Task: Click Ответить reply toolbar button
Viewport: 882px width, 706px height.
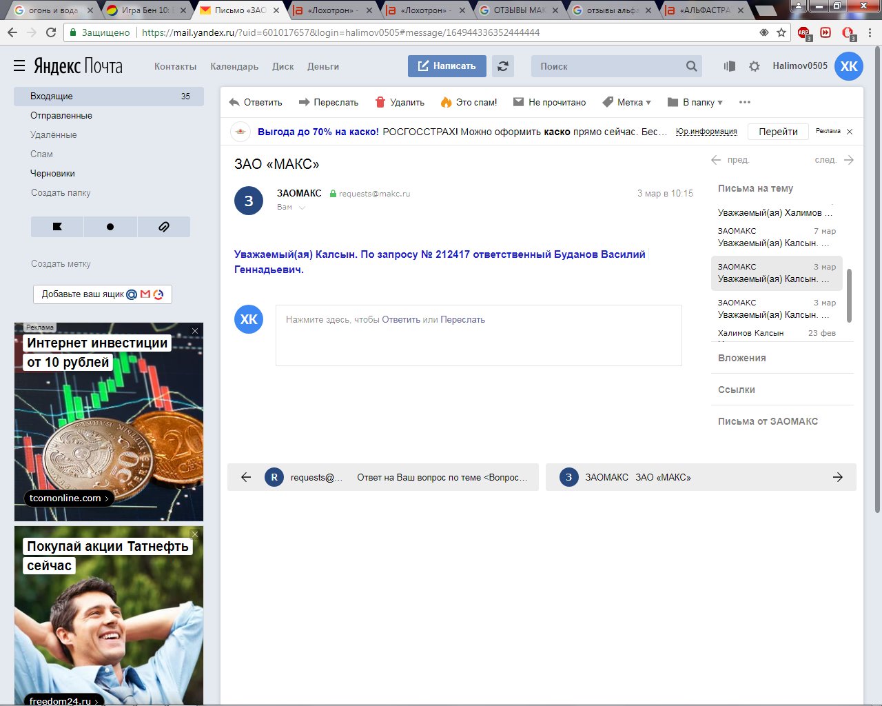Action: point(256,102)
